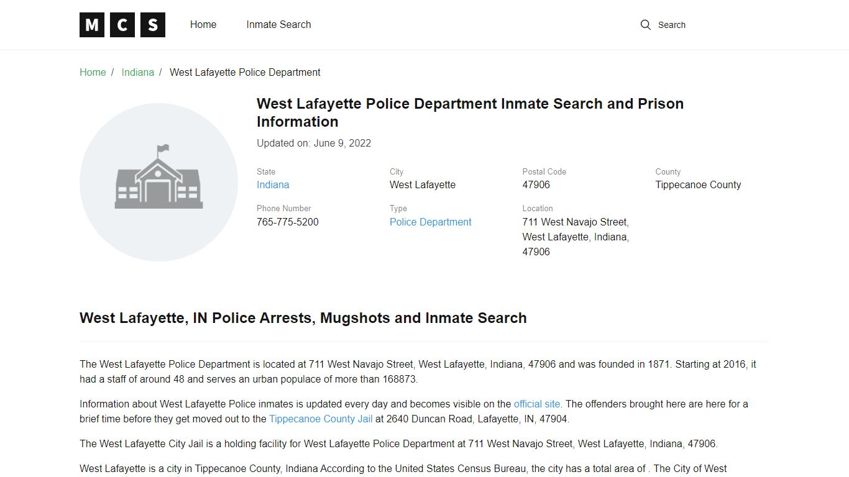Click the Police Arrests, Mugshots heading
The height and width of the screenshot is (477, 849).
point(303,318)
